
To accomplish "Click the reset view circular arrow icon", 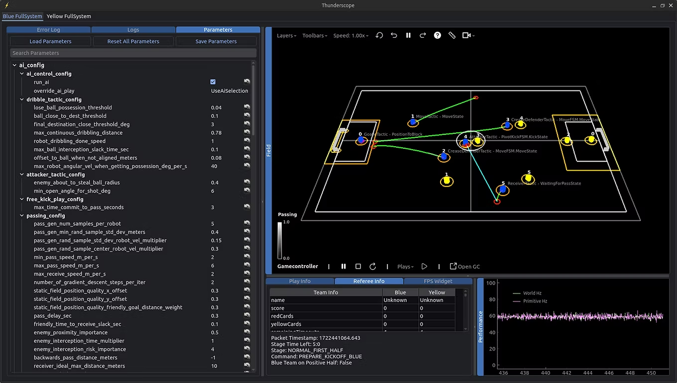I will (x=379, y=35).
